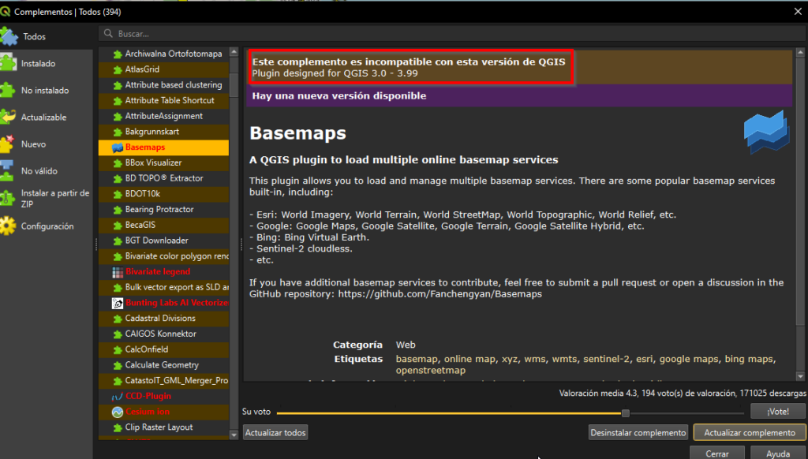Select Bunting Labs AI Vectorizer plugin icon
Viewport: 808px width, 459px height.
pos(118,303)
